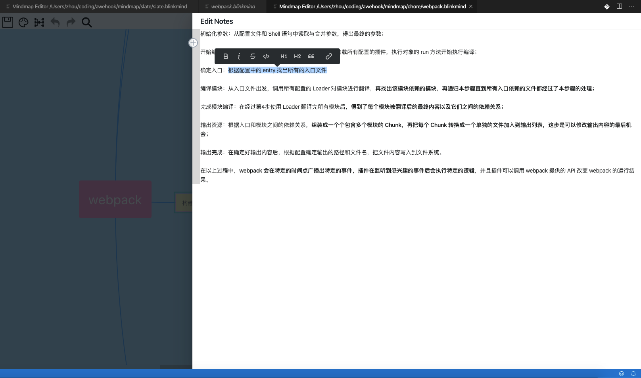The width and height of the screenshot is (641, 378).
Task: Click the note paragraph starting with "输出资源"
Action: coord(416,129)
